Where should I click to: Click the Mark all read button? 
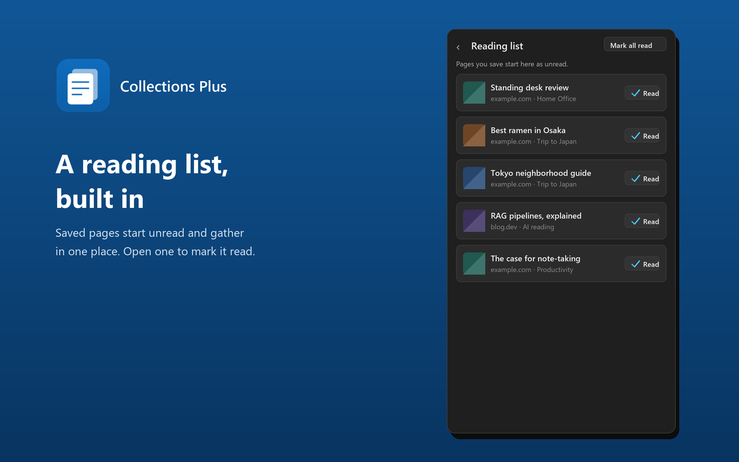point(635,45)
